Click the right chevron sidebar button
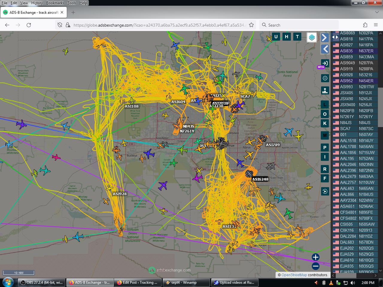 (325, 37)
